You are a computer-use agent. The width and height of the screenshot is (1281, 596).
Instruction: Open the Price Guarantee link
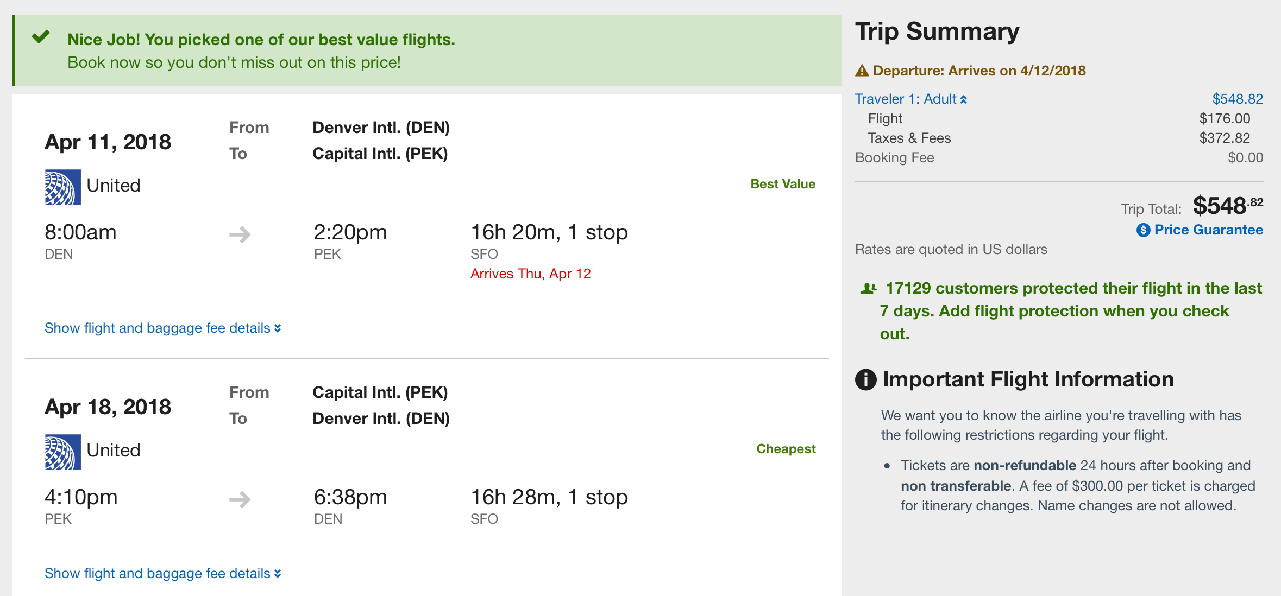tap(1208, 230)
